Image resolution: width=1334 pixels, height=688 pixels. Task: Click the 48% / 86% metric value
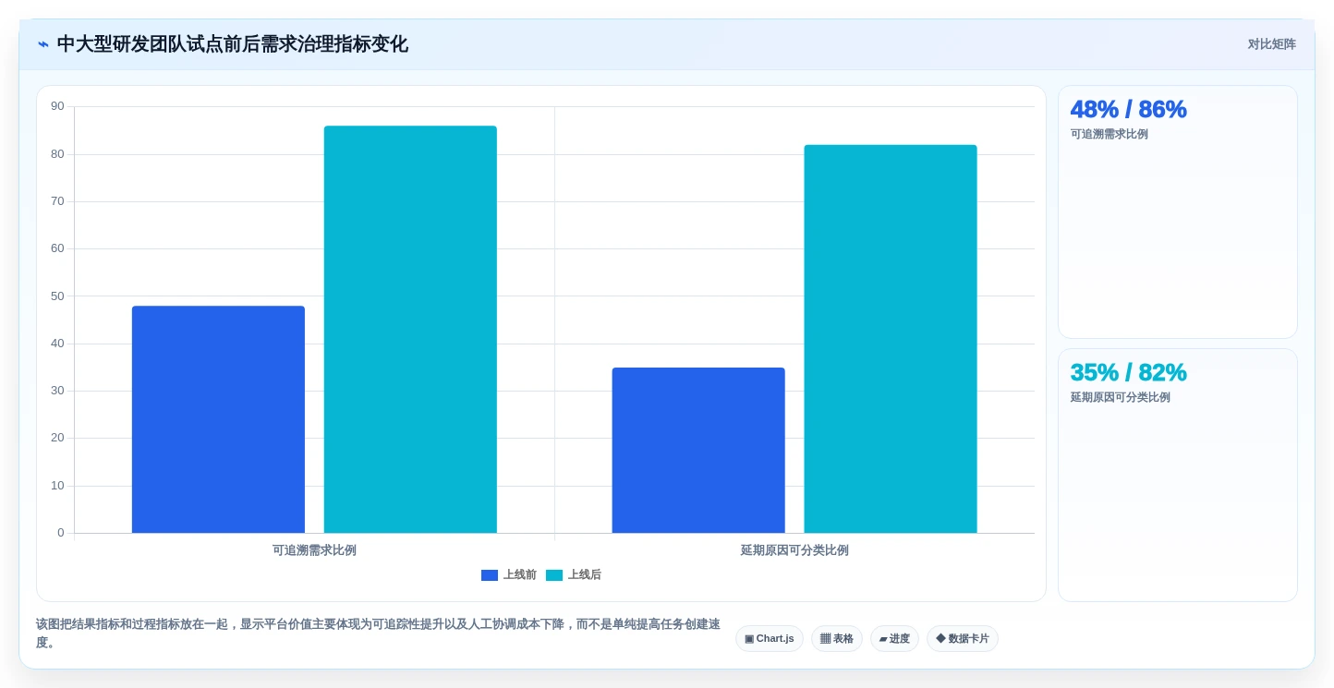click(x=1128, y=109)
